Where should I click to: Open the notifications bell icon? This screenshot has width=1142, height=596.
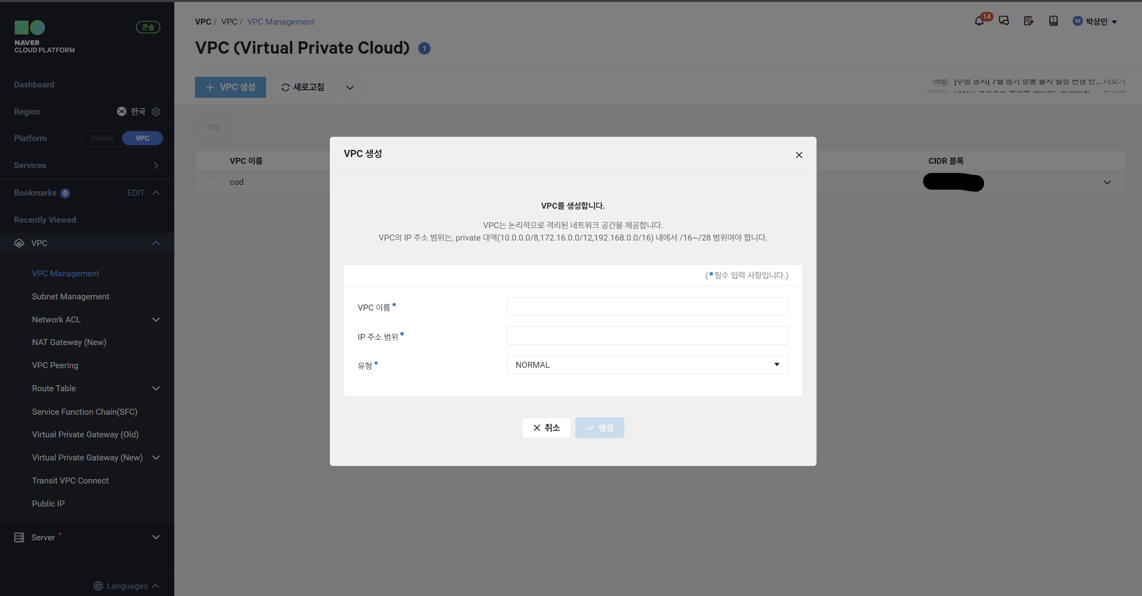[x=979, y=21]
